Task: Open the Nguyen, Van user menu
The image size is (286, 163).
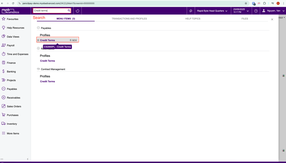Action: 273,11
